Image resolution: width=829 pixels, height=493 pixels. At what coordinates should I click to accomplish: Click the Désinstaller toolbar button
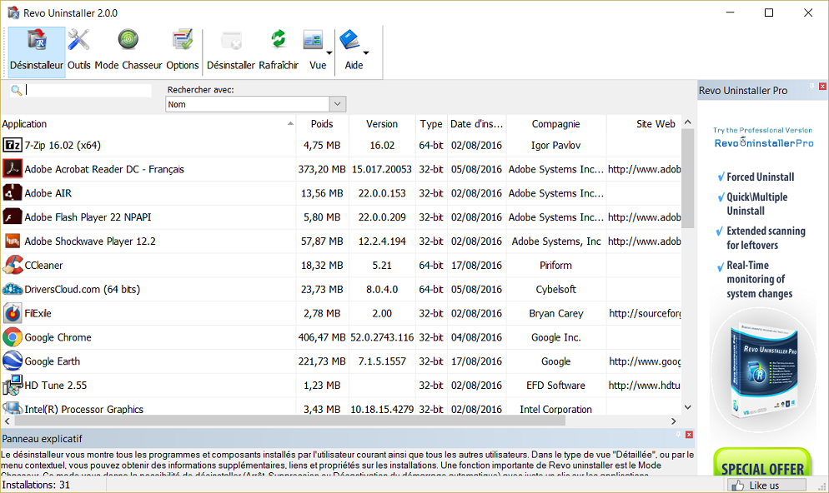231,52
